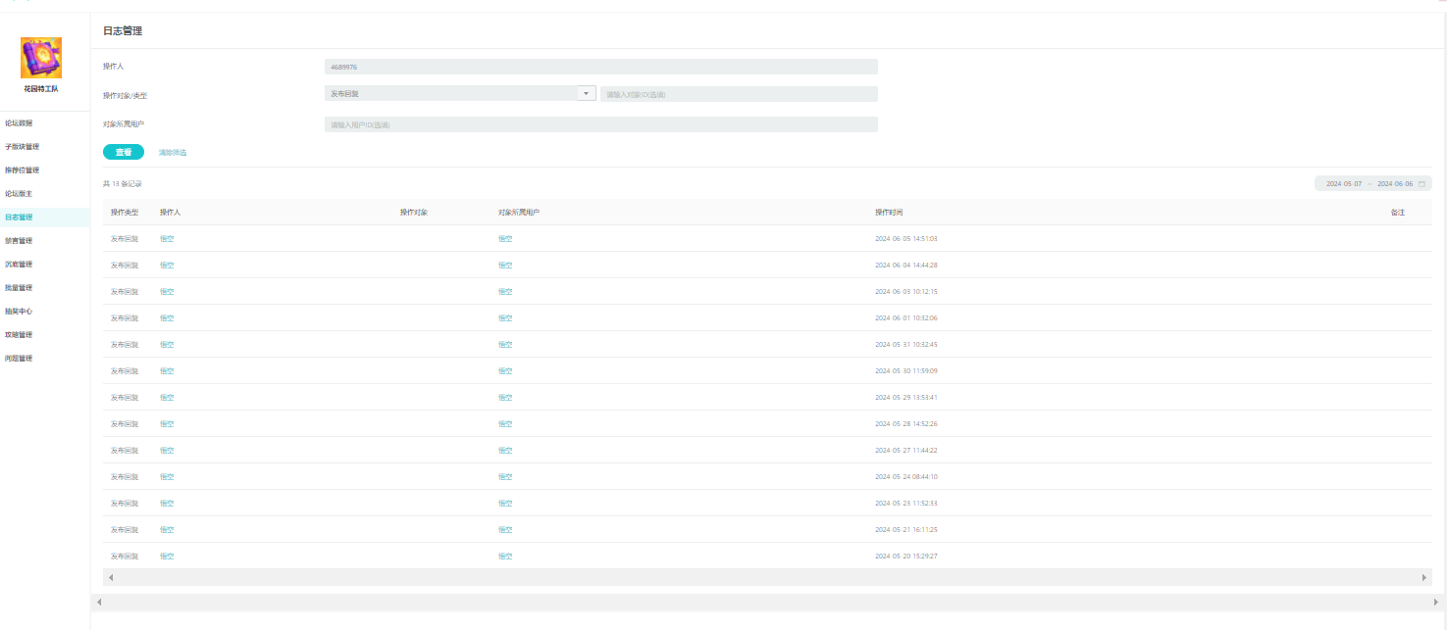Viewport: 1447px width, 630px height.
Task: Click the page-level right scroll arrow
Action: click(x=1437, y=602)
